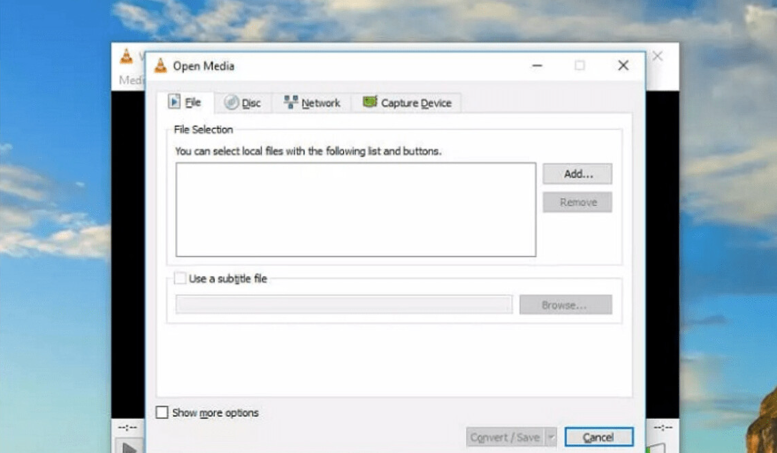The width and height of the screenshot is (777, 453).
Task: Click the Cancel button
Action: pos(599,437)
